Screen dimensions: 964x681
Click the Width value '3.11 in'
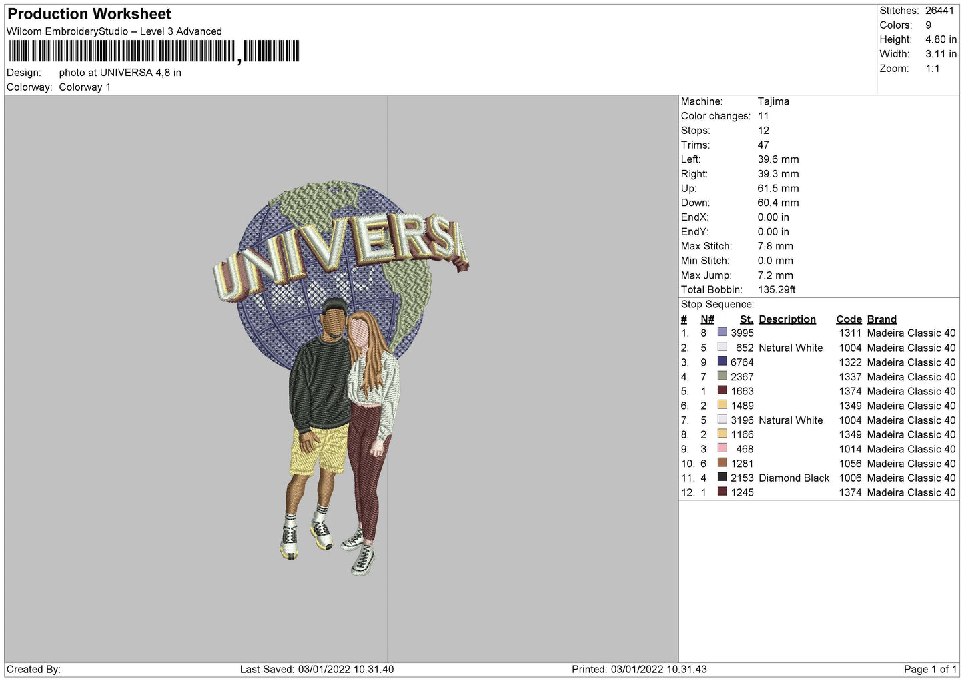941,54
